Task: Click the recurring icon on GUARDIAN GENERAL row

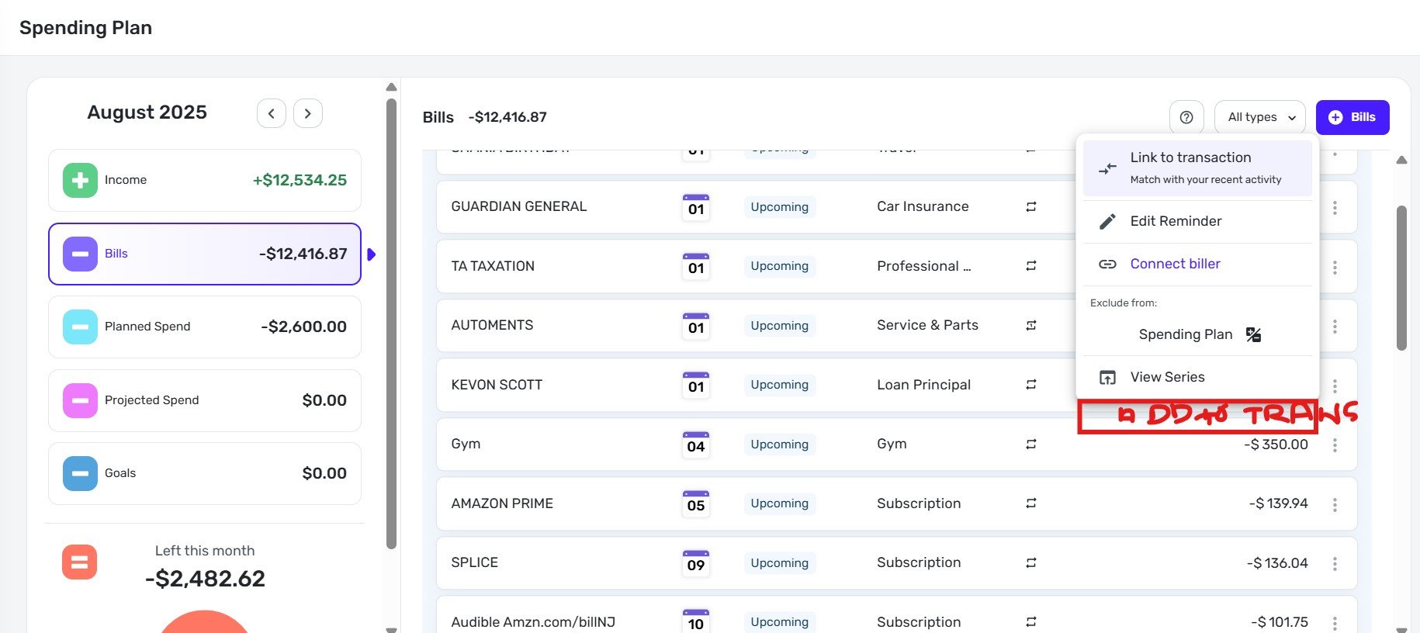Action: coord(1031,207)
